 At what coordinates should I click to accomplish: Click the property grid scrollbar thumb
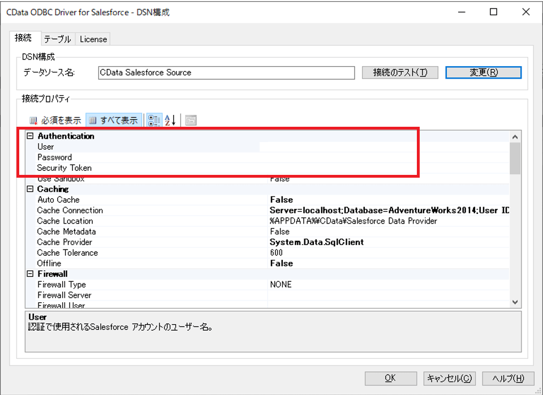515,158
